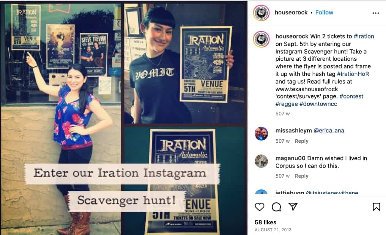Save the post with the bookmark icon

tap(376, 207)
